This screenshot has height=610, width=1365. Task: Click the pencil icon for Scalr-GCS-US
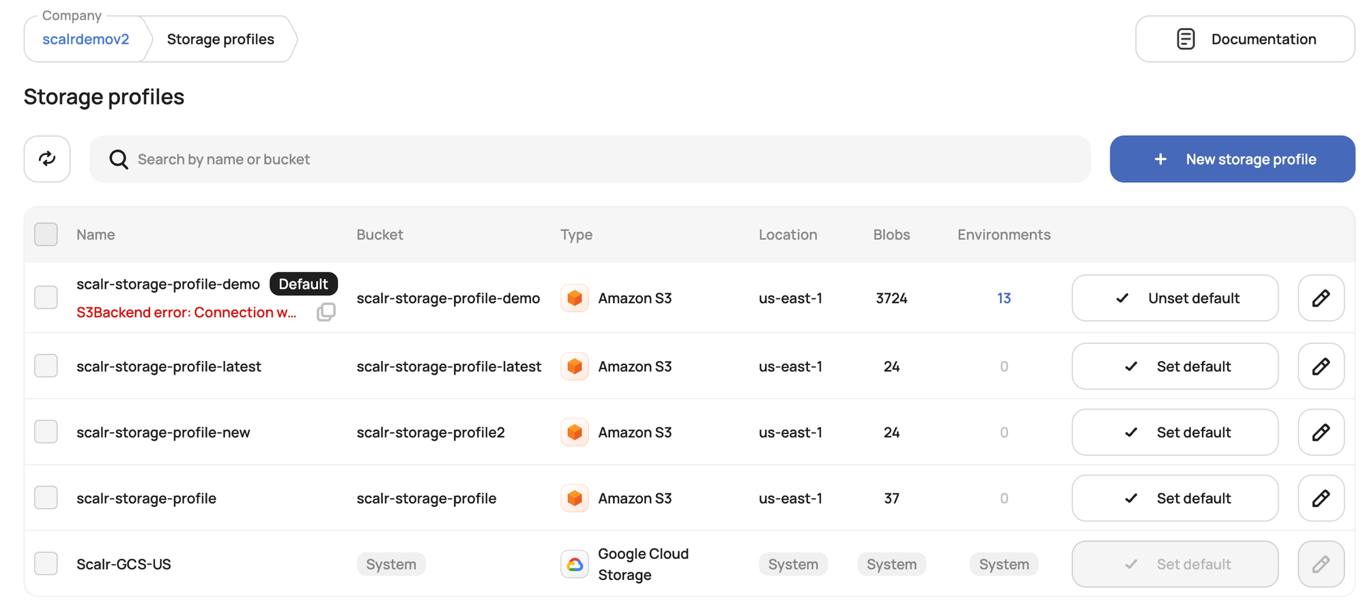pos(1321,564)
